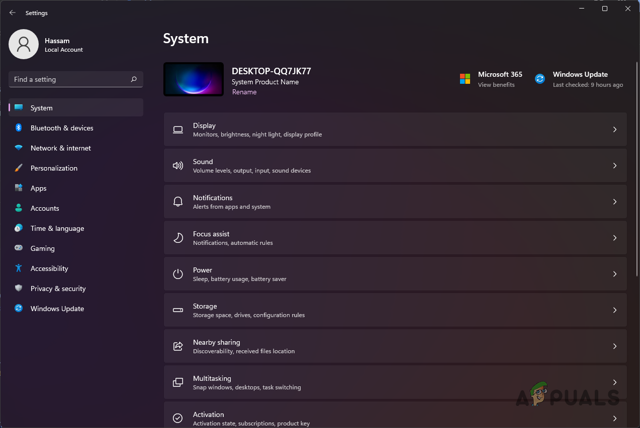Expand the Sound settings chevron
The image size is (640, 428).
(614, 165)
